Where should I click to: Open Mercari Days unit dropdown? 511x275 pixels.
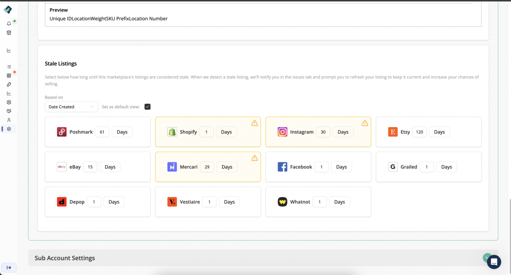tap(227, 166)
